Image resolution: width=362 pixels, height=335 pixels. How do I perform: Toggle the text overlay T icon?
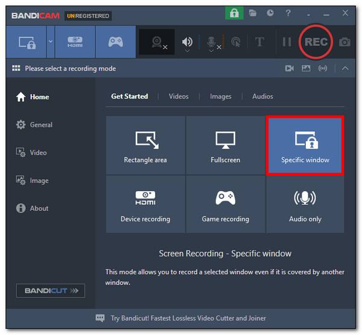[x=259, y=42]
